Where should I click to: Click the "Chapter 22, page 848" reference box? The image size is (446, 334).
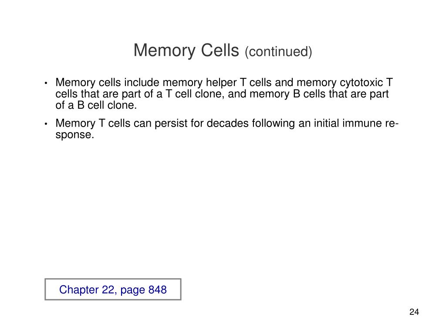pyautogui.click(x=113, y=289)
